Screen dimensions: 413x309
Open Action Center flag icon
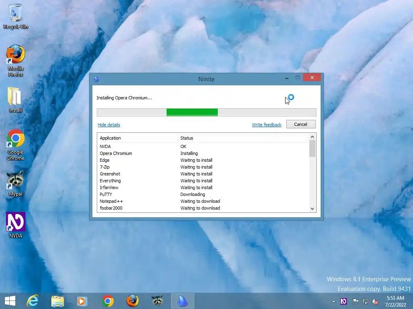pos(355,301)
